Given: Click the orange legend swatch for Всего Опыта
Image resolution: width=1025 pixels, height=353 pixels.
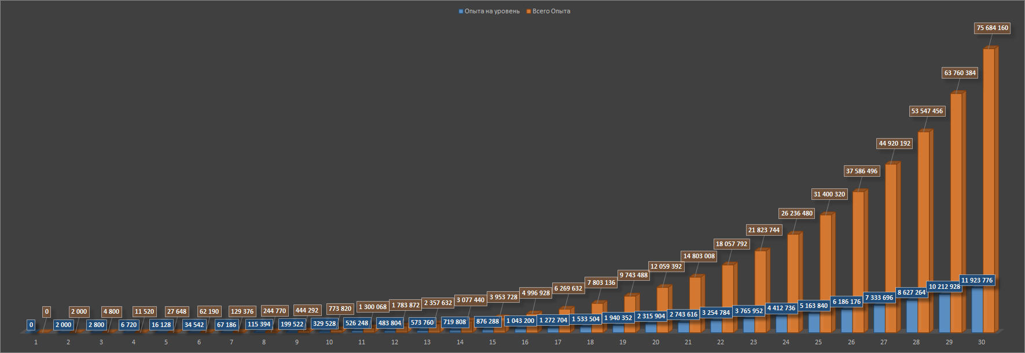Looking at the screenshot, I should tap(529, 12).
